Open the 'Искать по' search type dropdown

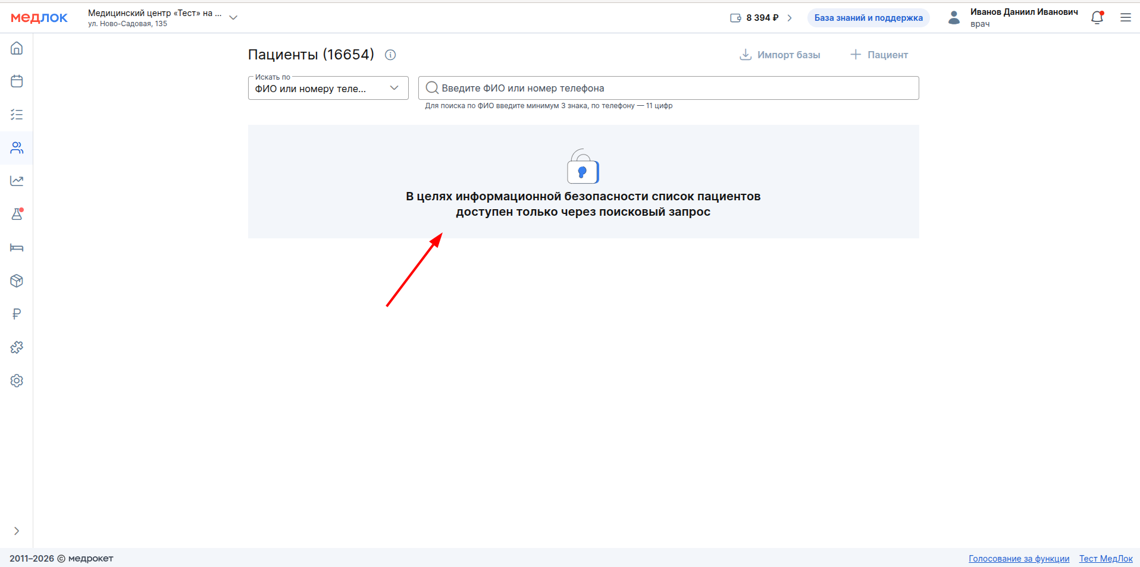pyautogui.click(x=328, y=89)
